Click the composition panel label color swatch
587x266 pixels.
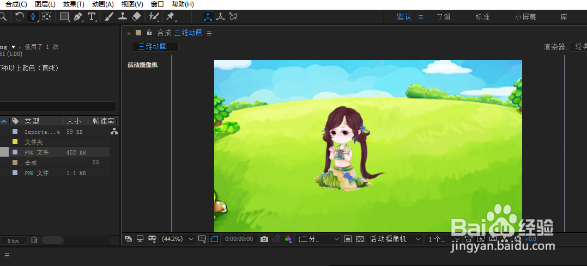click(138, 33)
